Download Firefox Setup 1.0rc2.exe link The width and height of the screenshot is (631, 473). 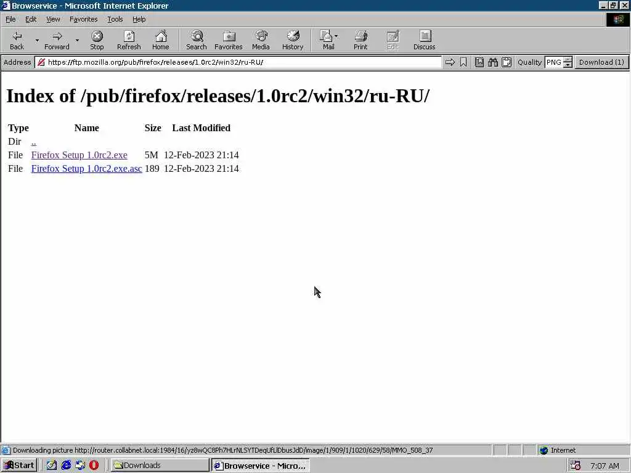(79, 155)
